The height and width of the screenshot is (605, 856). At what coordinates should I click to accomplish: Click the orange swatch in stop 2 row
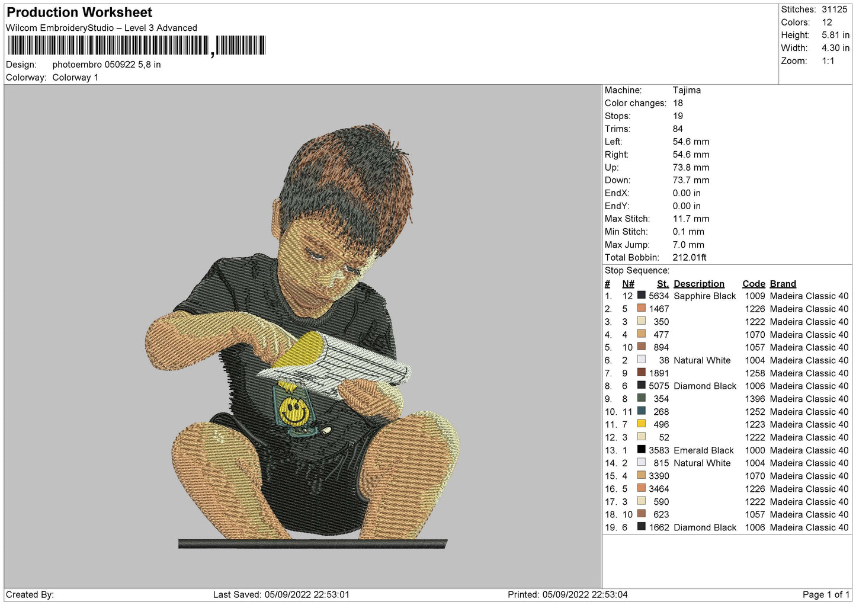pyautogui.click(x=641, y=308)
